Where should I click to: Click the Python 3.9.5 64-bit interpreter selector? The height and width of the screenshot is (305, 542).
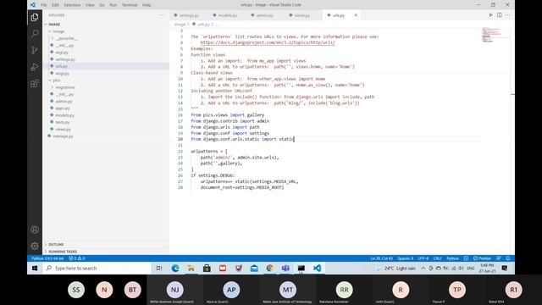(47, 258)
